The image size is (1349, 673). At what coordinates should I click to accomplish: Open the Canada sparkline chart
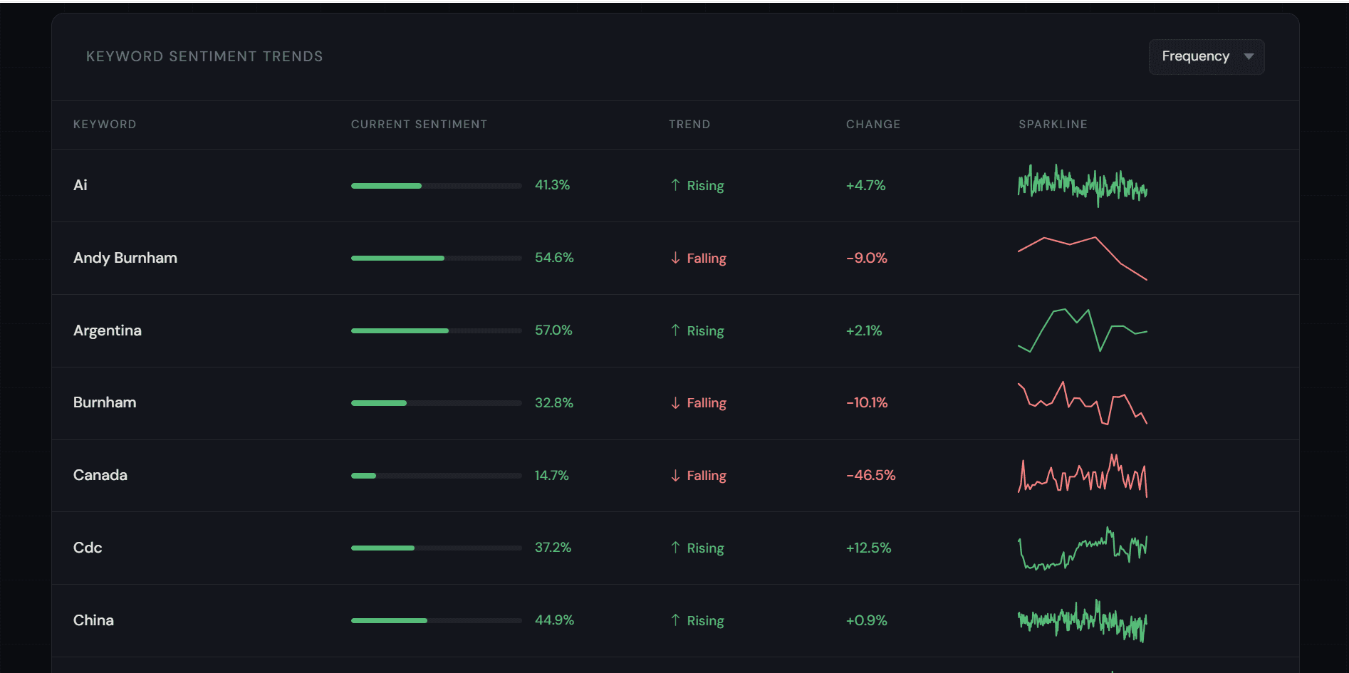[x=1083, y=476]
